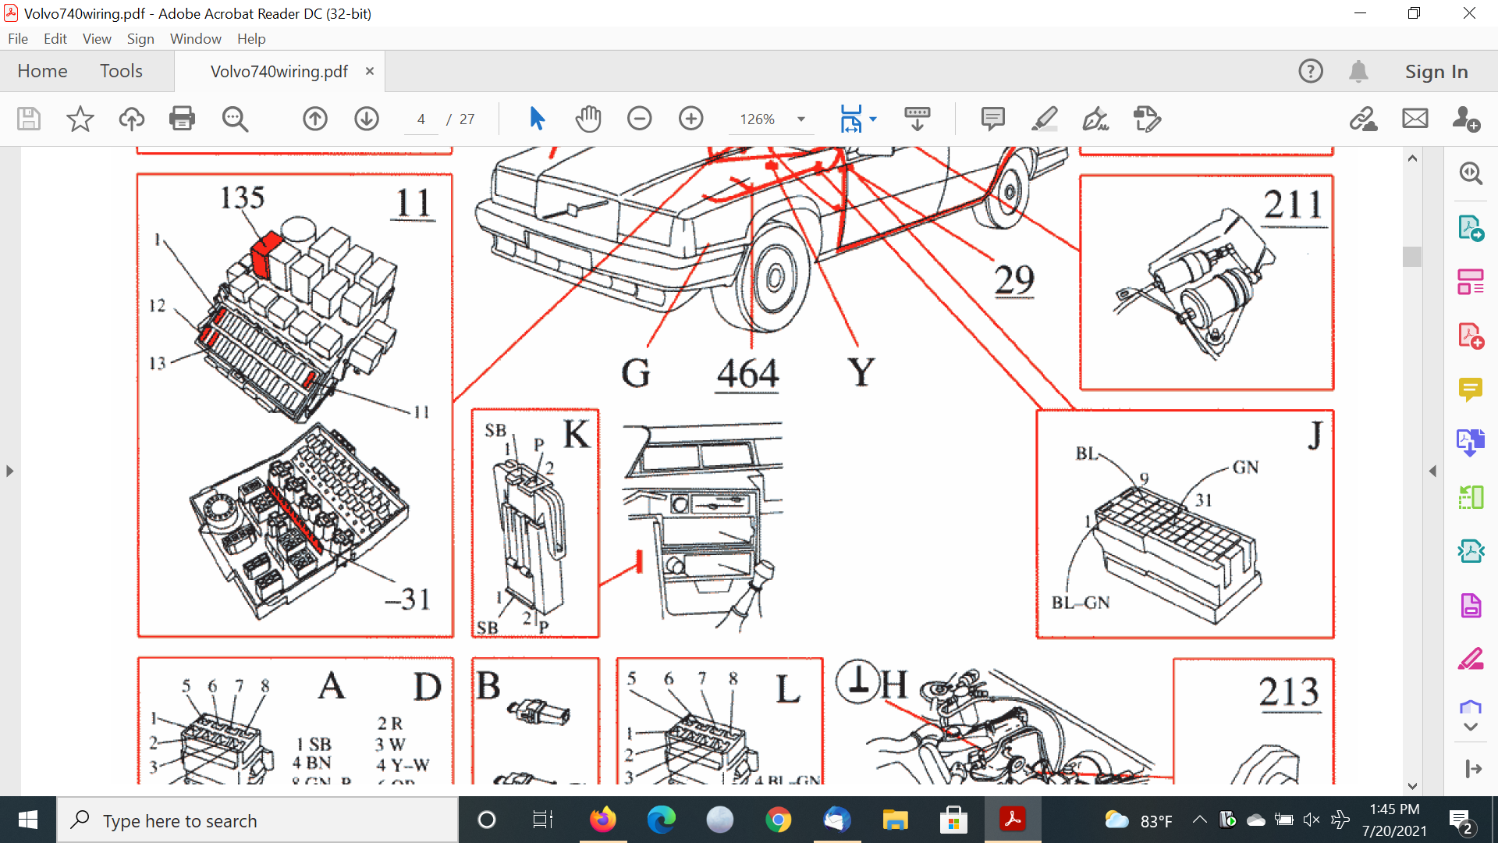Click vertical scrollbar thumb
The width and height of the screenshot is (1498, 843).
(x=1412, y=257)
